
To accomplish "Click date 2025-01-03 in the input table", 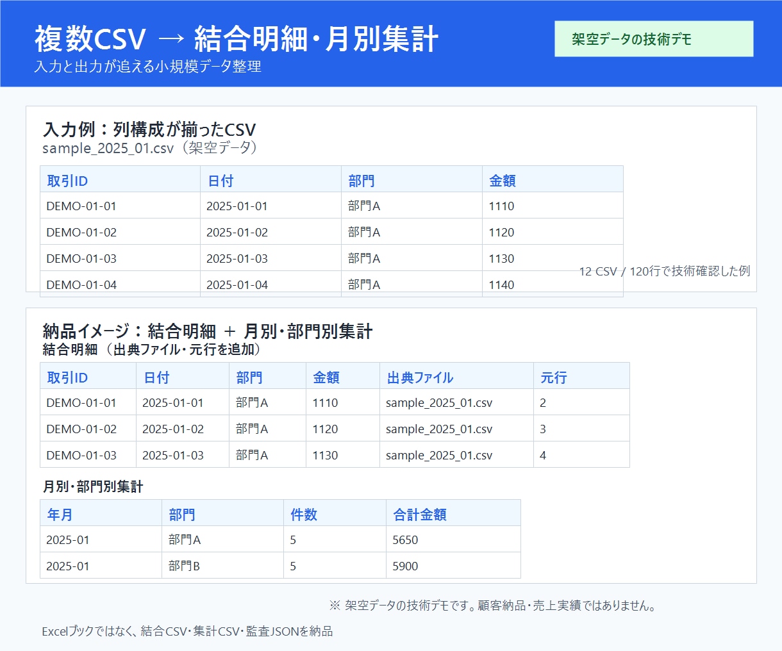I will coord(237,259).
